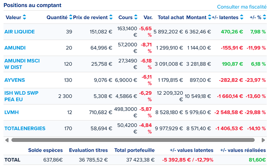The image size is (272, 167).
Task: Sort by Cours column arrows
Action: pos(136,17)
